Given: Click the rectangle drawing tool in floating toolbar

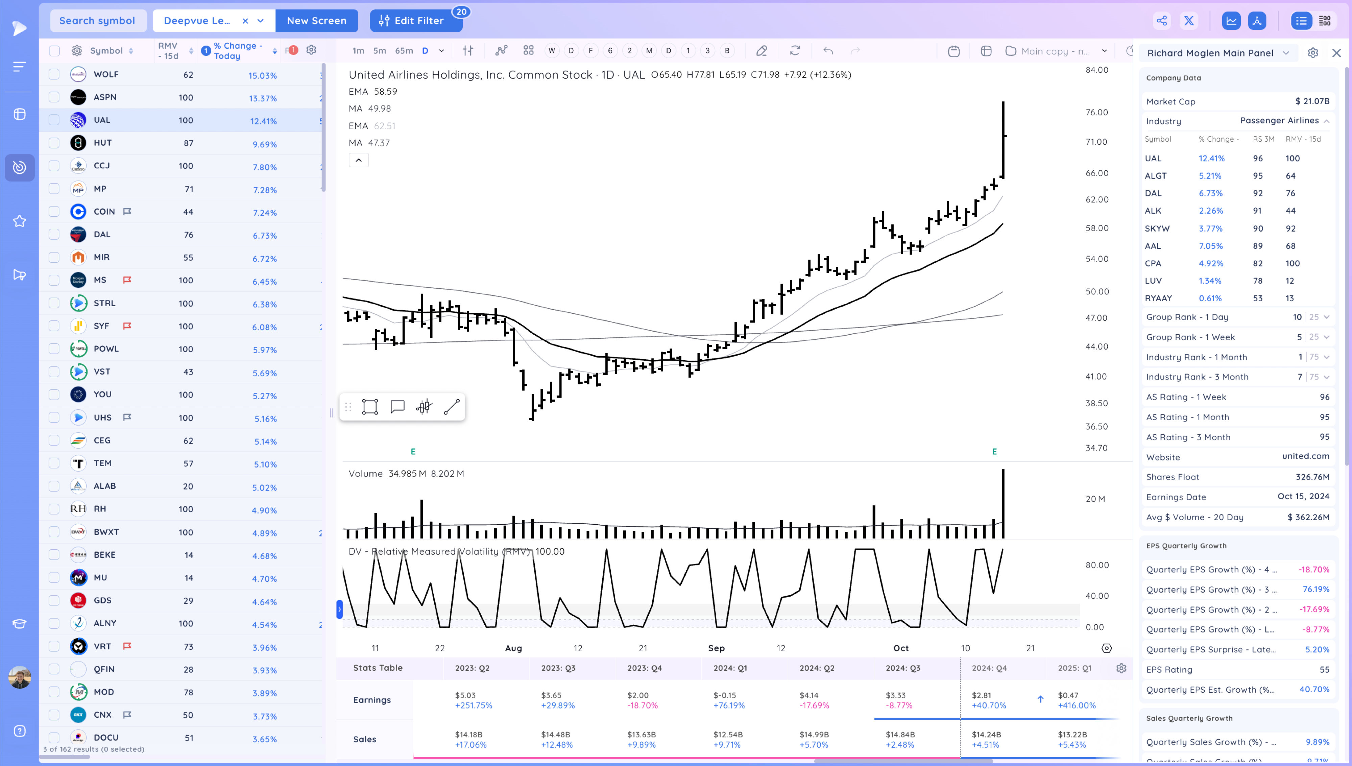Looking at the screenshot, I should point(370,407).
